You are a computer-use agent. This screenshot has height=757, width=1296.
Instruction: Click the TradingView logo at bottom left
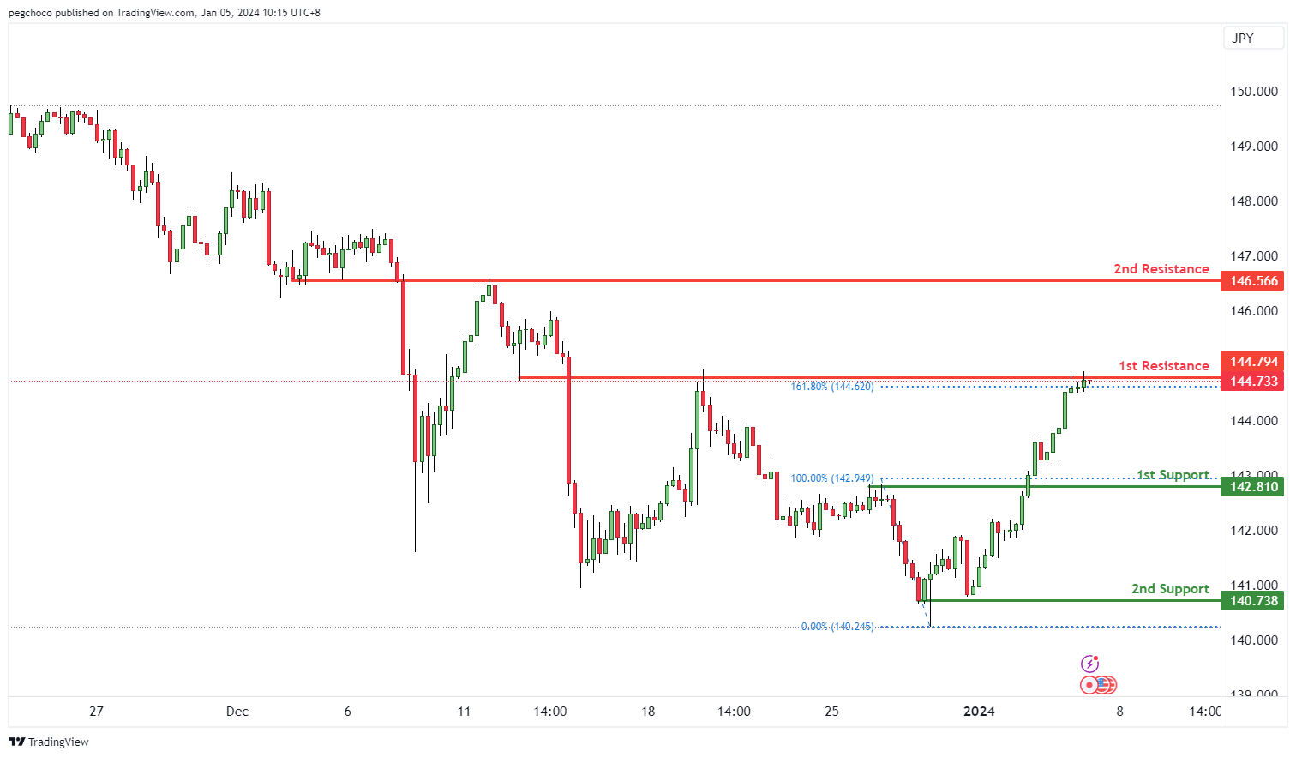coord(49,742)
